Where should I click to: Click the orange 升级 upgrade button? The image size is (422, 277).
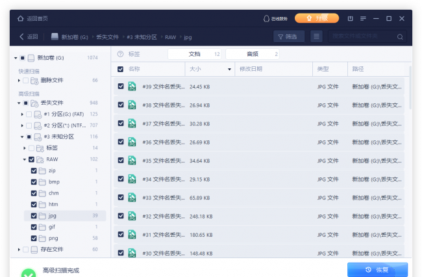317,18
